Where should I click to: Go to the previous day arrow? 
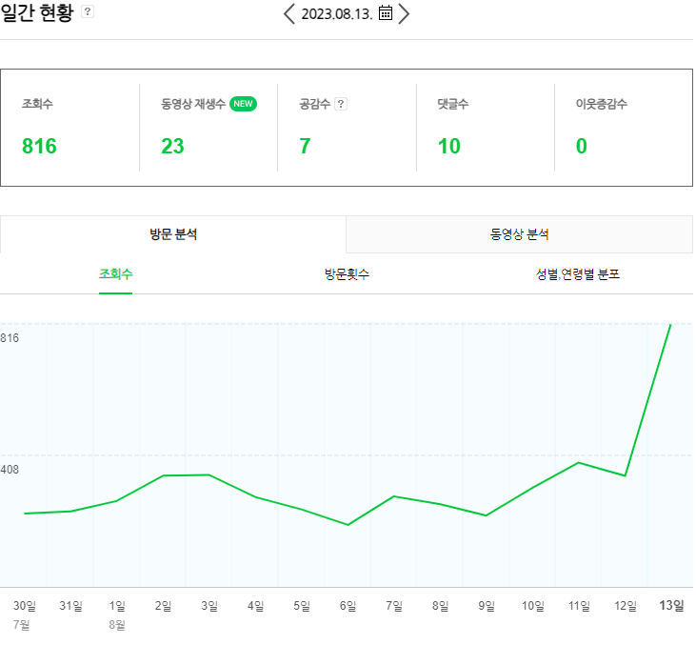[x=288, y=13]
